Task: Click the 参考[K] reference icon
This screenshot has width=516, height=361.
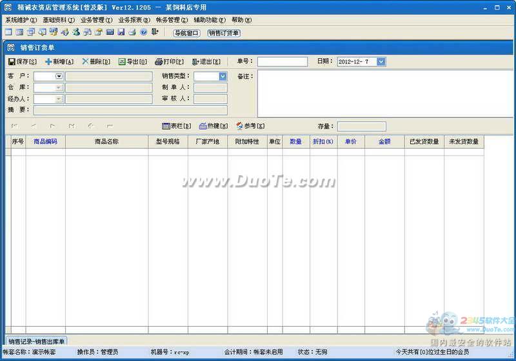Action: 239,126
